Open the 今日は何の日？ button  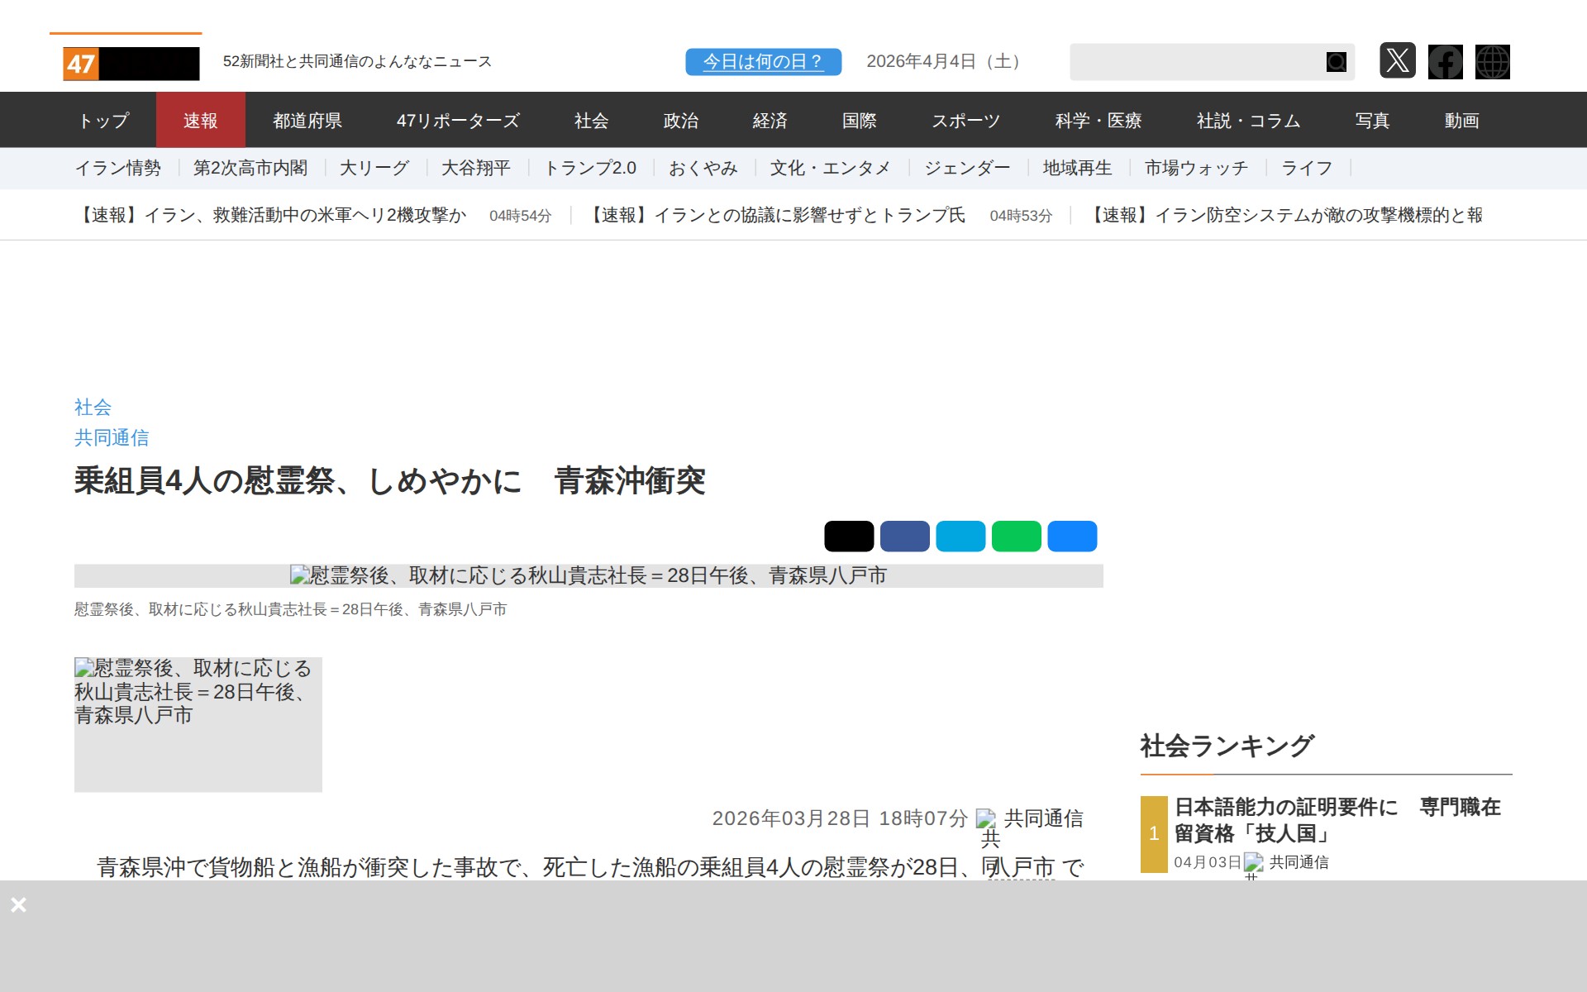pos(762,60)
